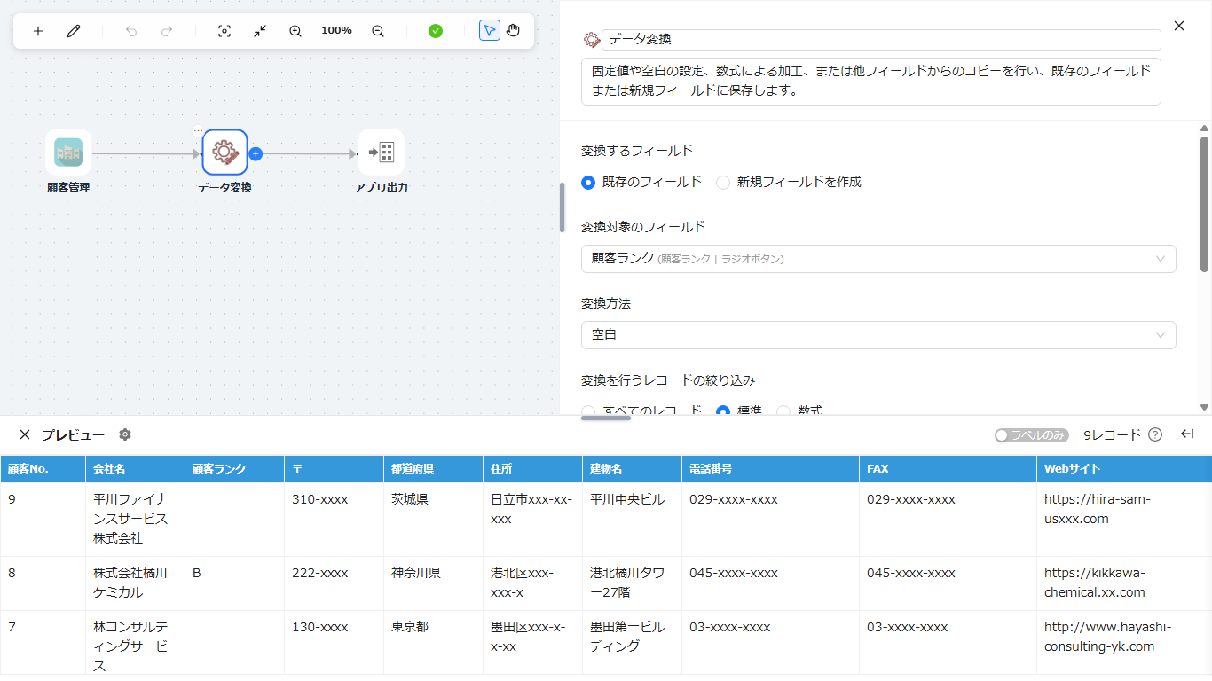1212x681 pixels.
Task: Open 変換対象のフィールド dropdown showing 顧客ランク
Action: 878,259
